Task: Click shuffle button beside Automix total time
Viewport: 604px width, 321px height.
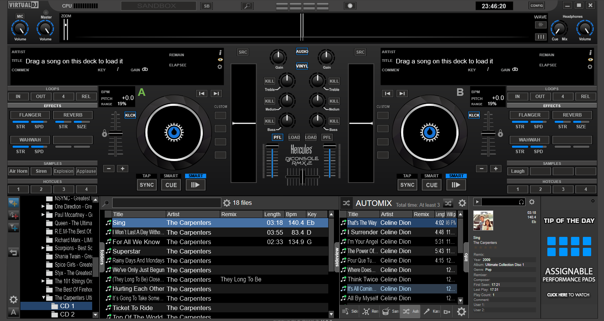Action: pyautogui.click(x=448, y=203)
